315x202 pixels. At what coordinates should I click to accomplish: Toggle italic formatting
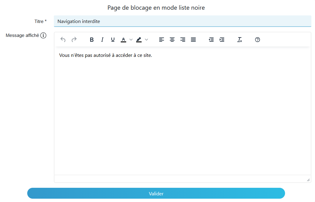pos(102,40)
